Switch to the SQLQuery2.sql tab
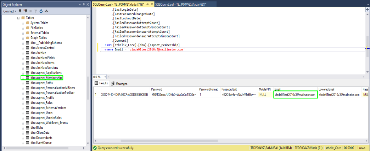Image resolution: width=370 pixels, height=151 pixels. [x=185, y=5]
